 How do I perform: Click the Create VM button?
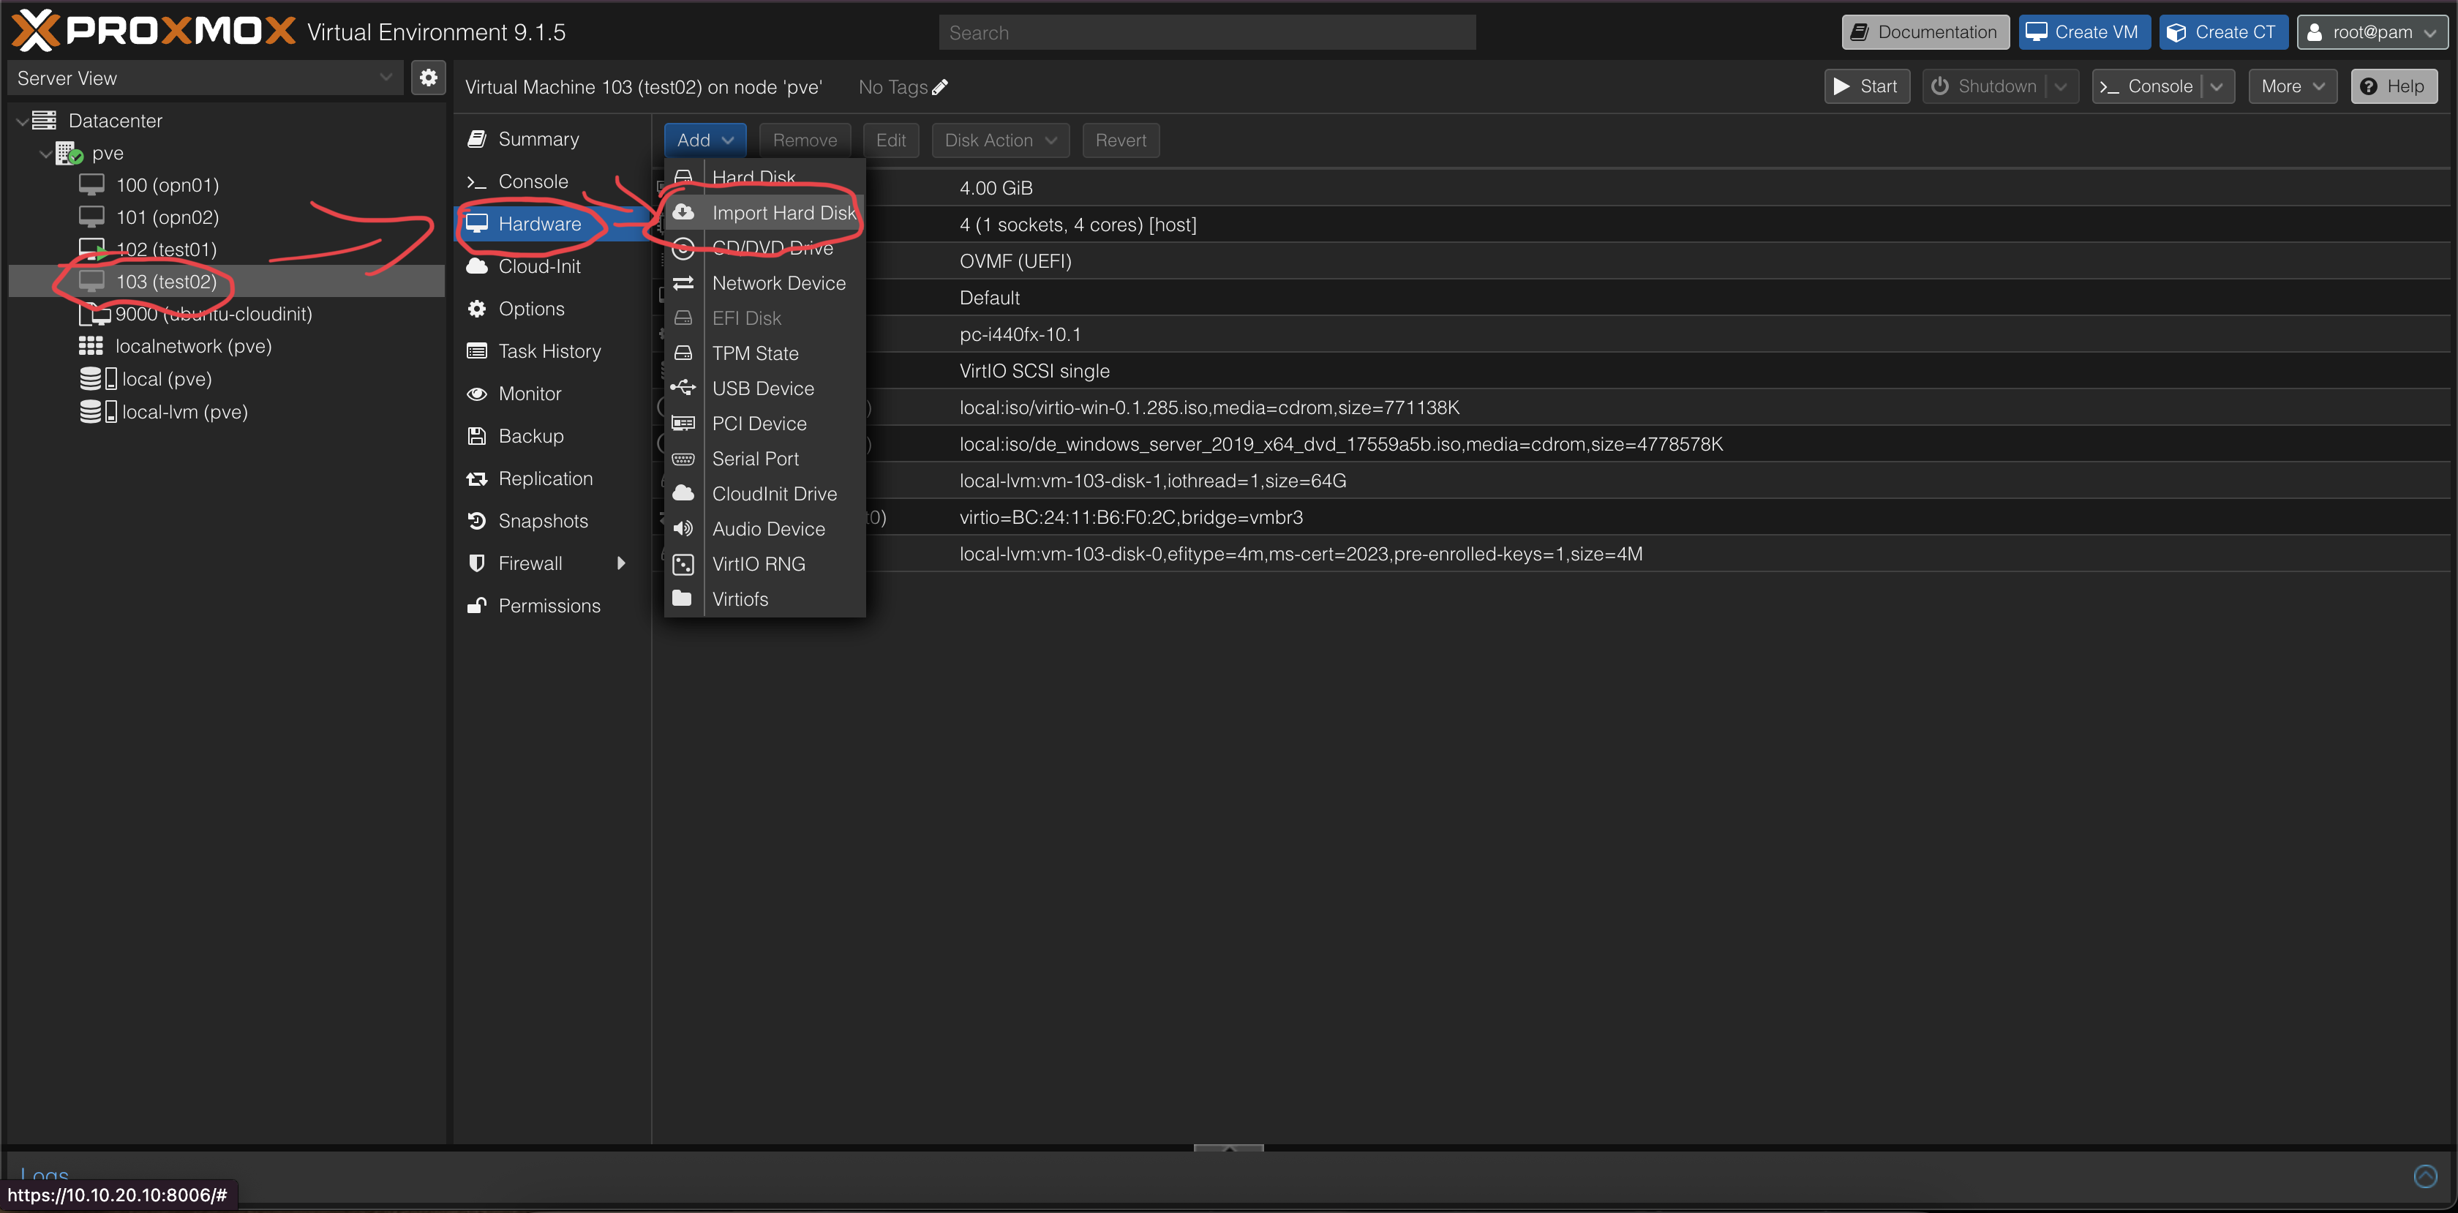pyautogui.click(x=2085, y=31)
